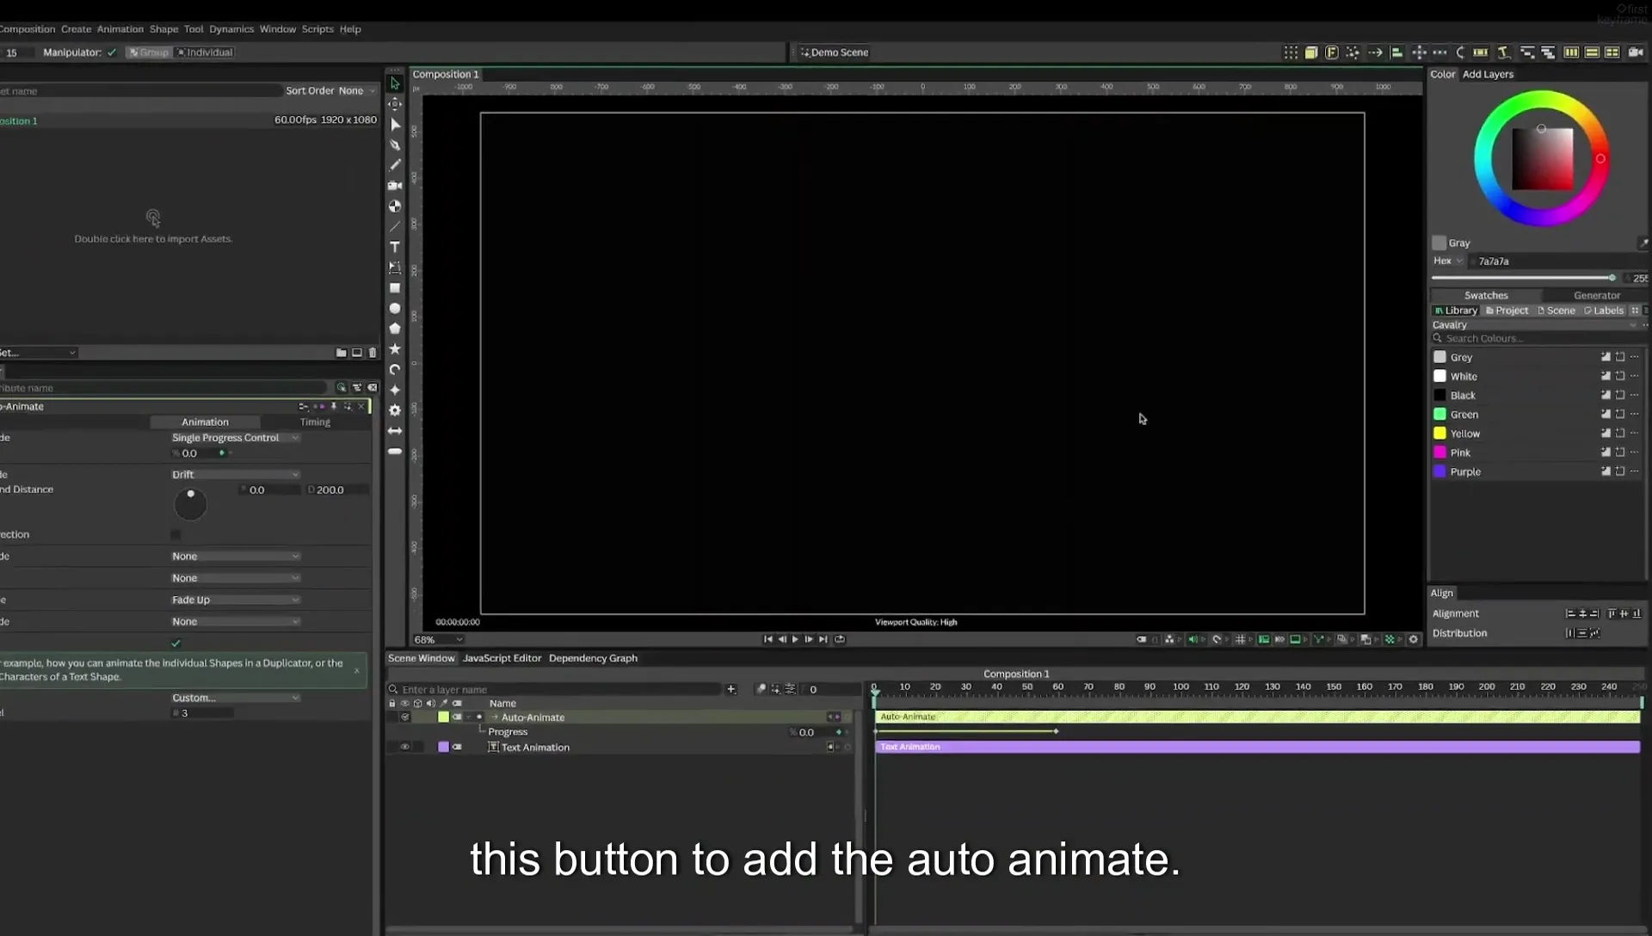Click the Demo Scene button
Screen dimensions: 1652x936
click(835, 52)
